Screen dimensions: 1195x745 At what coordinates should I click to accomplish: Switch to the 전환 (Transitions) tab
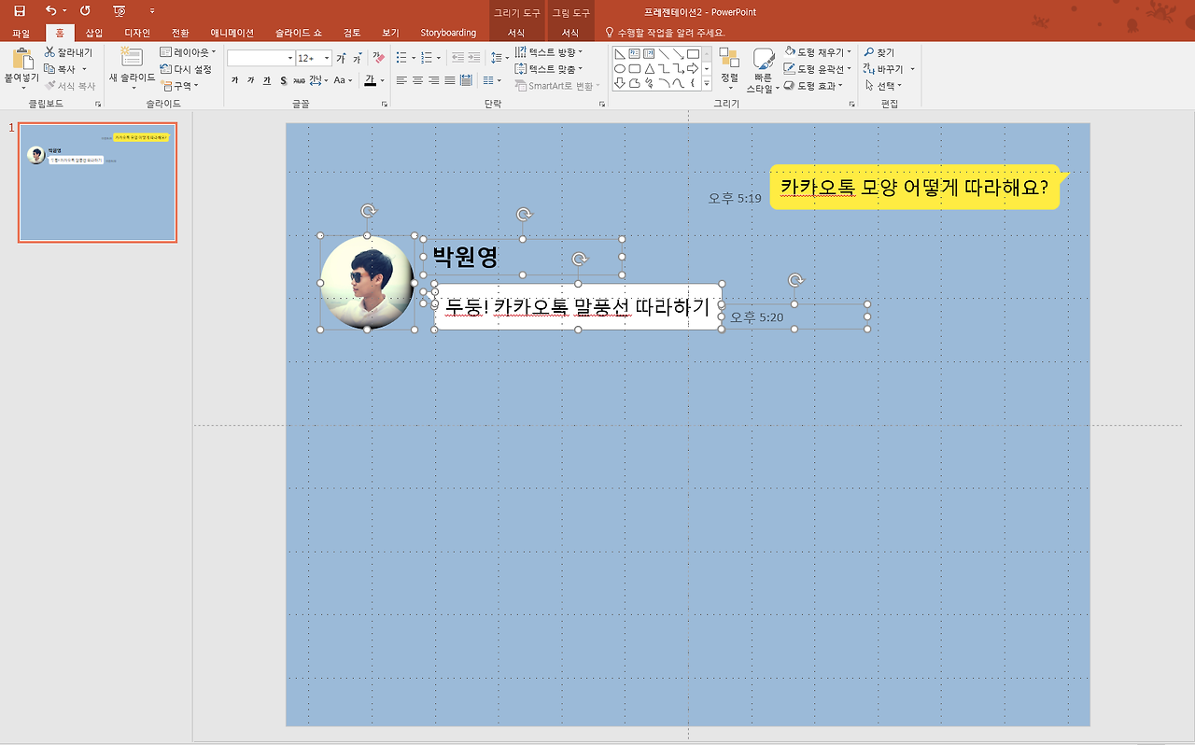point(180,33)
